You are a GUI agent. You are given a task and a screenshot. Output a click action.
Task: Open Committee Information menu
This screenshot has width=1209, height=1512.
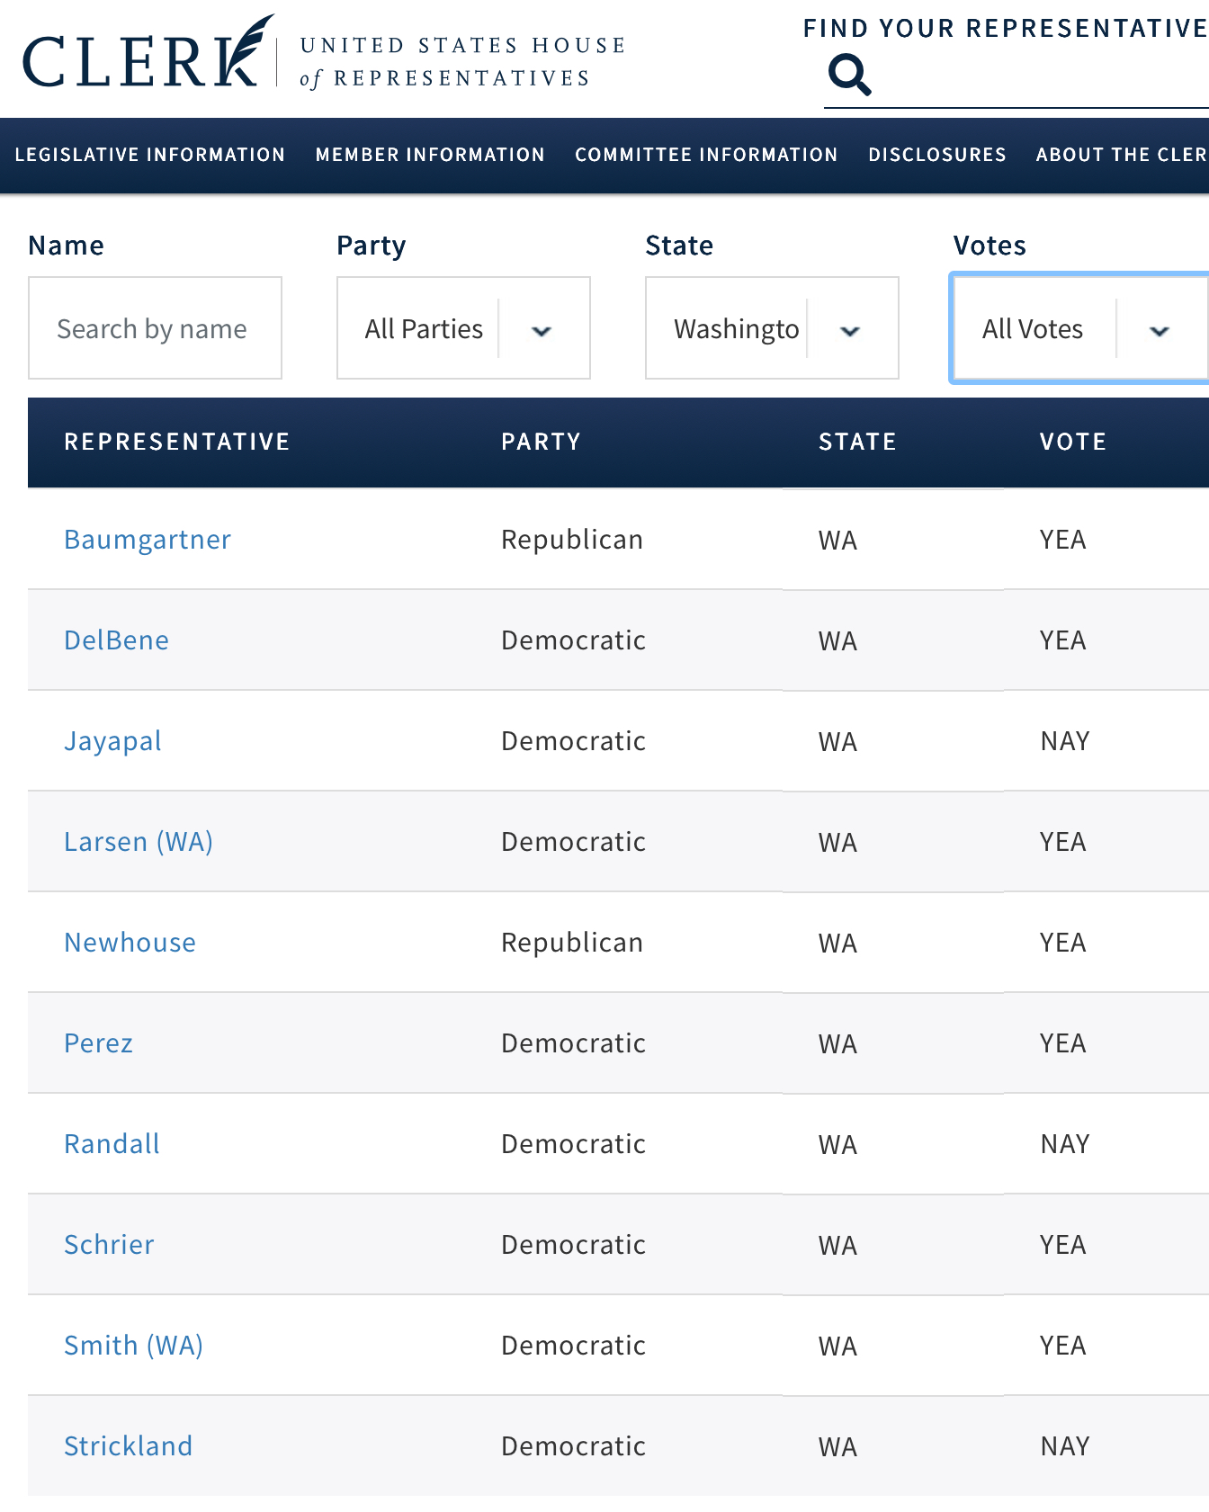point(706,155)
